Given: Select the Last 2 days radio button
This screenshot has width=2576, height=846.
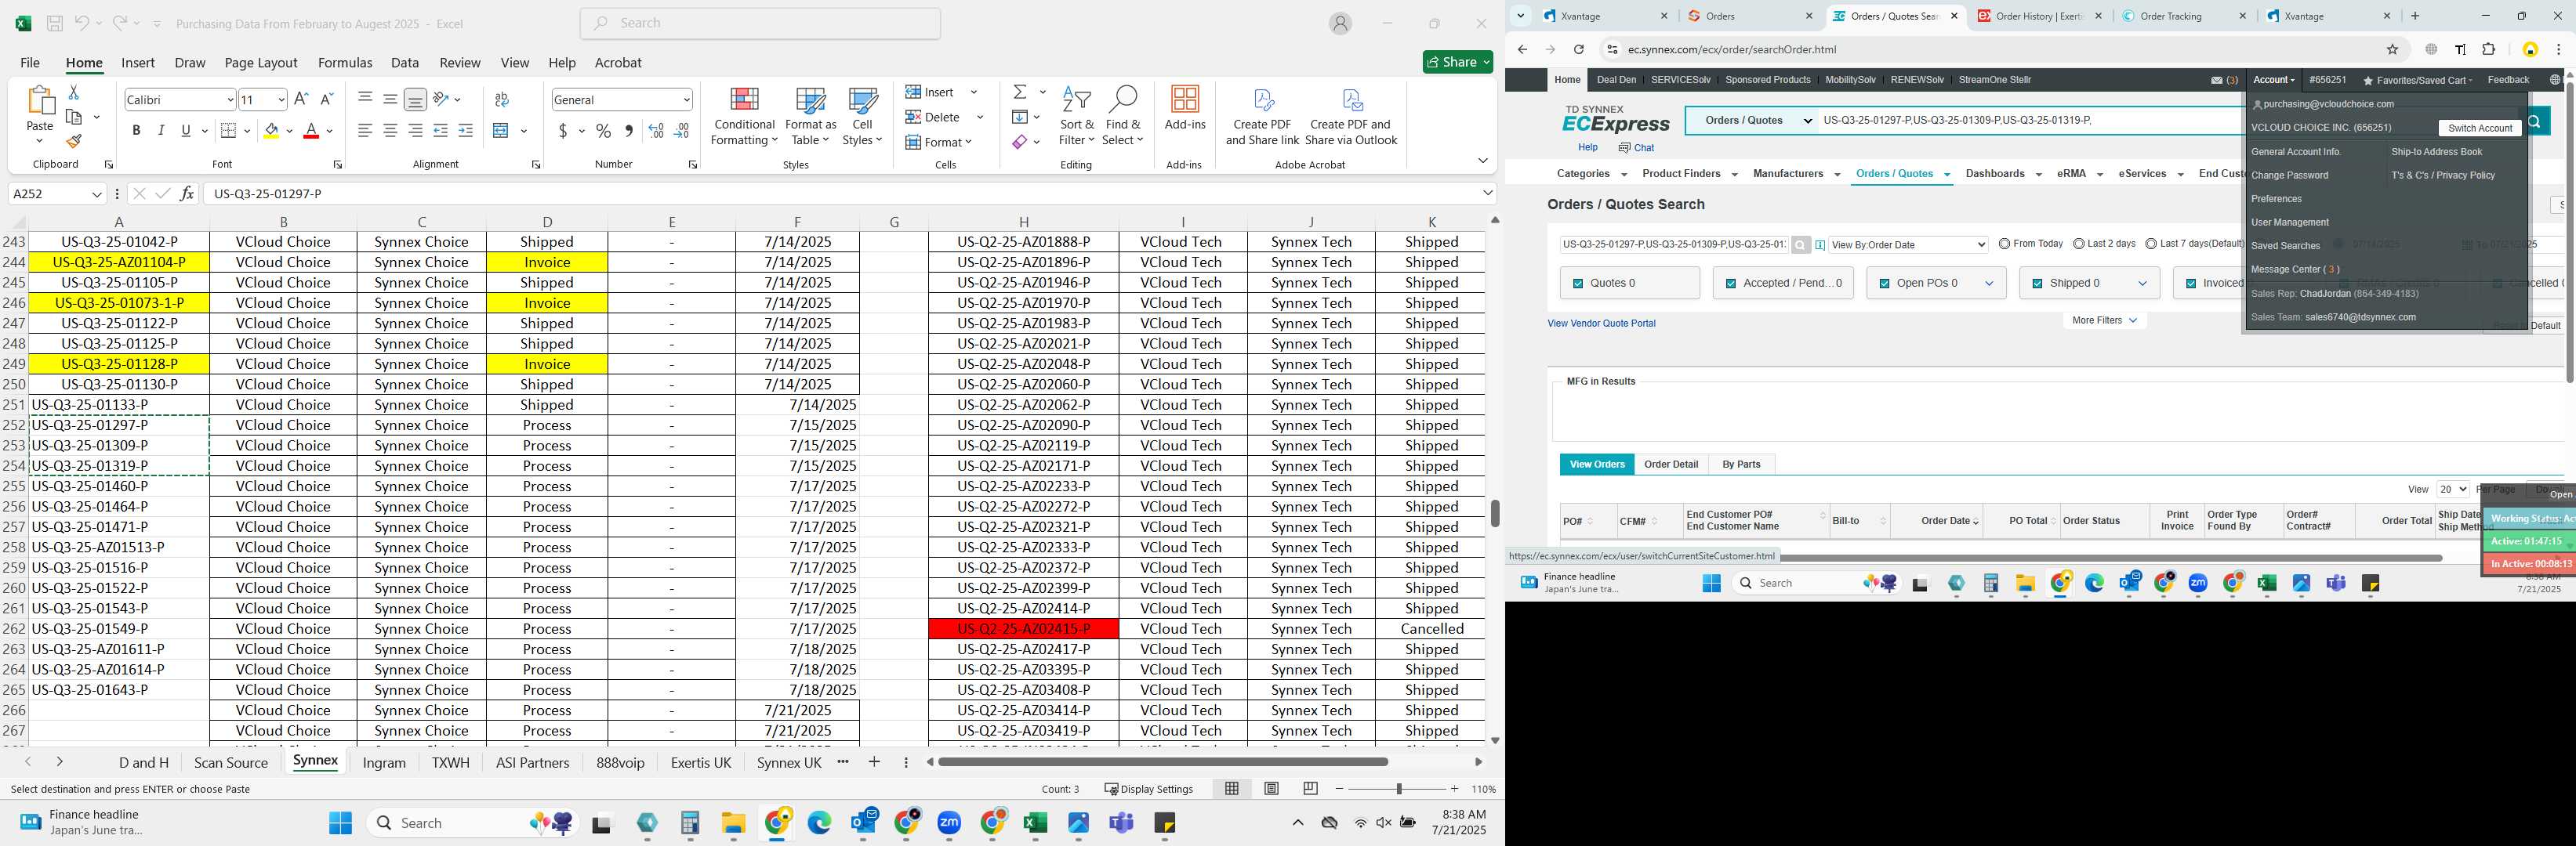Looking at the screenshot, I should tap(2079, 244).
